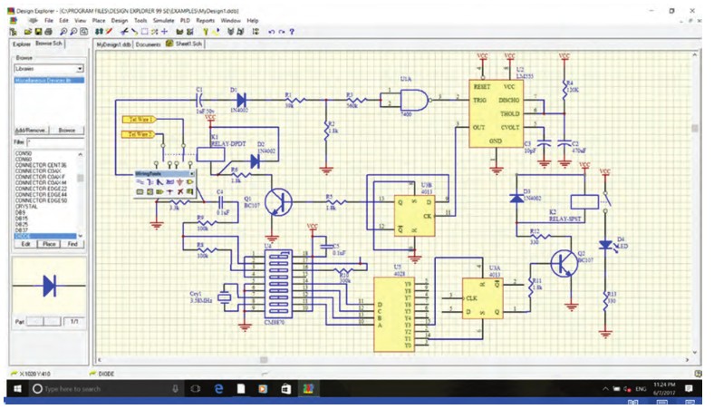Open the Libraries browse dropdown

click(x=80, y=68)
